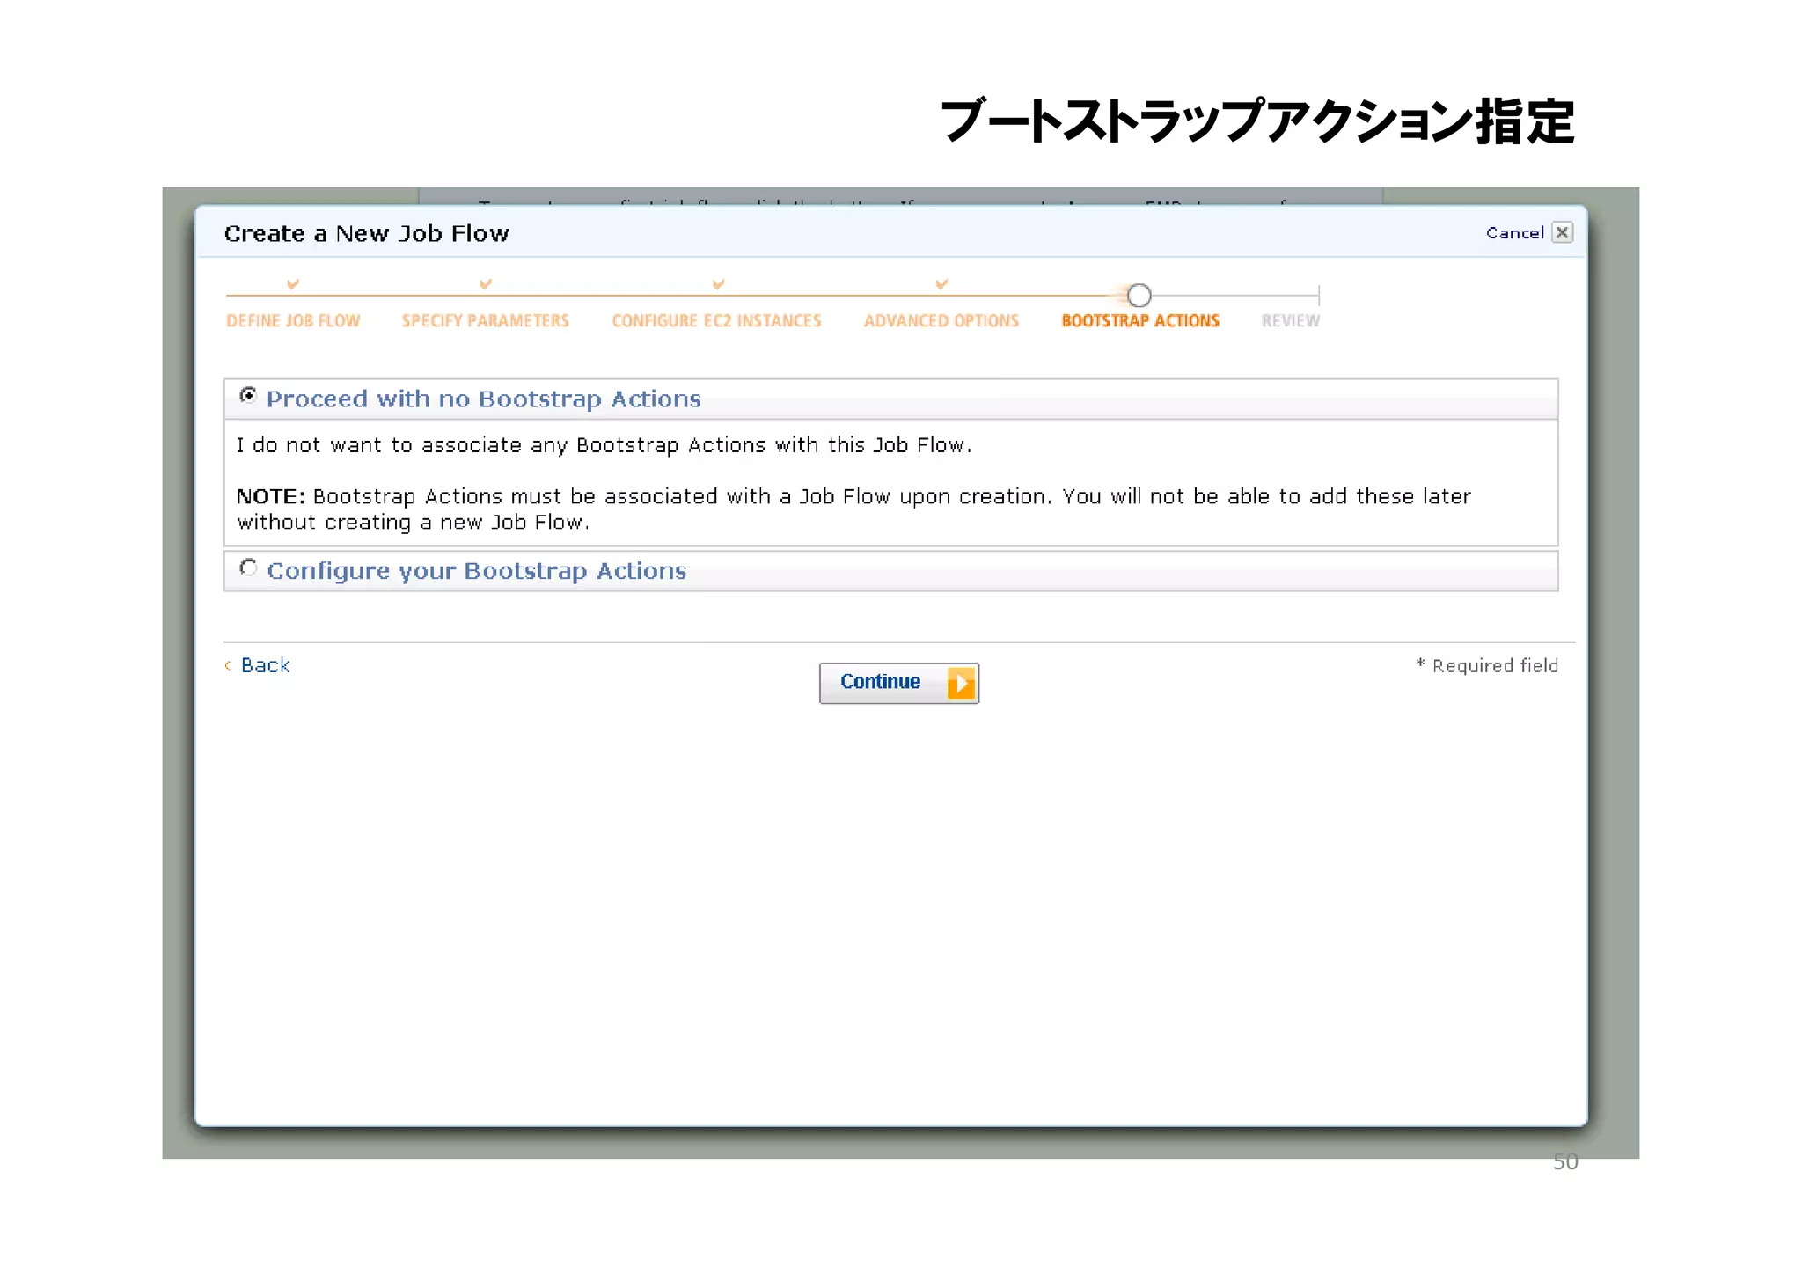Click the Cancel text link
The image size is (1802, 1274).
click(1514, 233)
